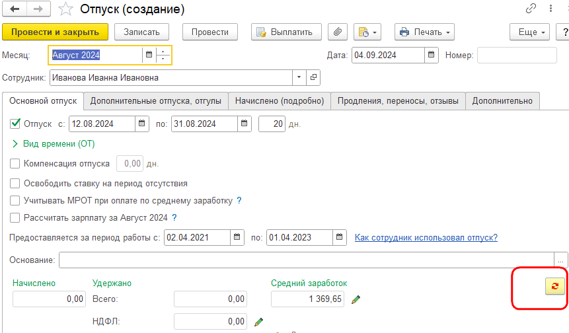Screen dimensions: 569x333
Task: Click the Удержано Всего amount field
Action: (210, 299)
